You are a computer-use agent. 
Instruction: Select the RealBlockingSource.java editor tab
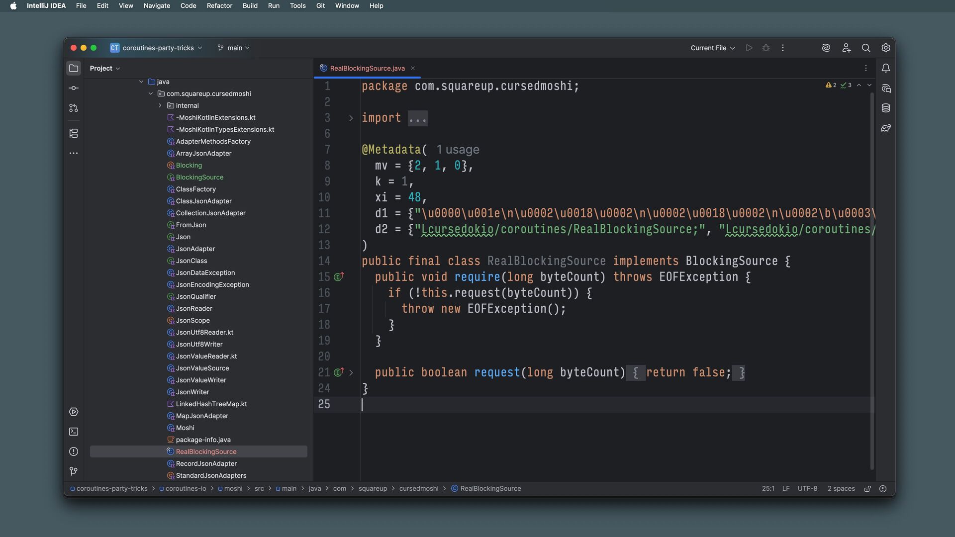tap(367, 68)
